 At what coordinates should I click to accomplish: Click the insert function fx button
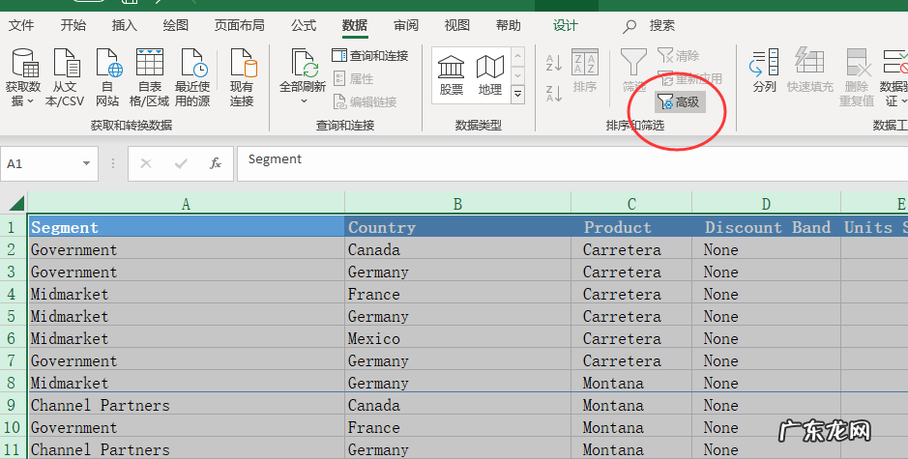coord(216,164)
